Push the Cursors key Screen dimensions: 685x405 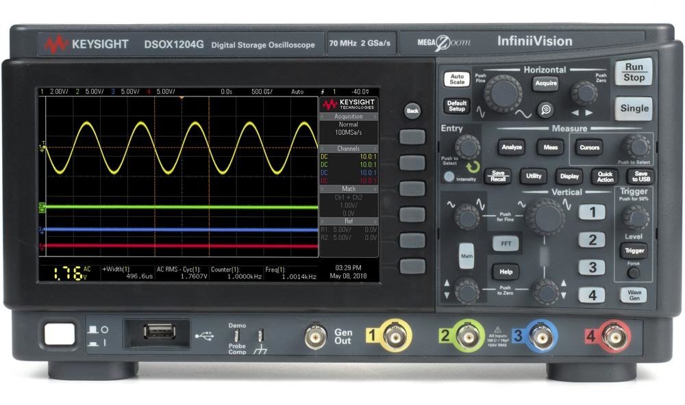pos(589,148)
